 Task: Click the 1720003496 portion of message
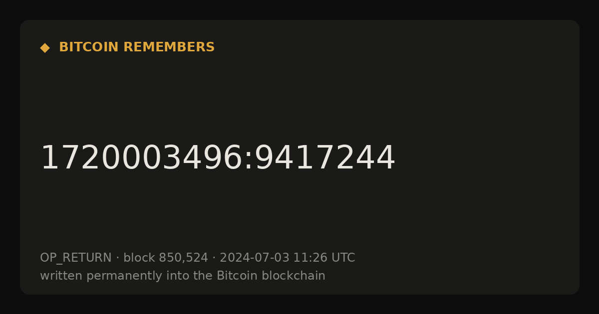point(141,158)
